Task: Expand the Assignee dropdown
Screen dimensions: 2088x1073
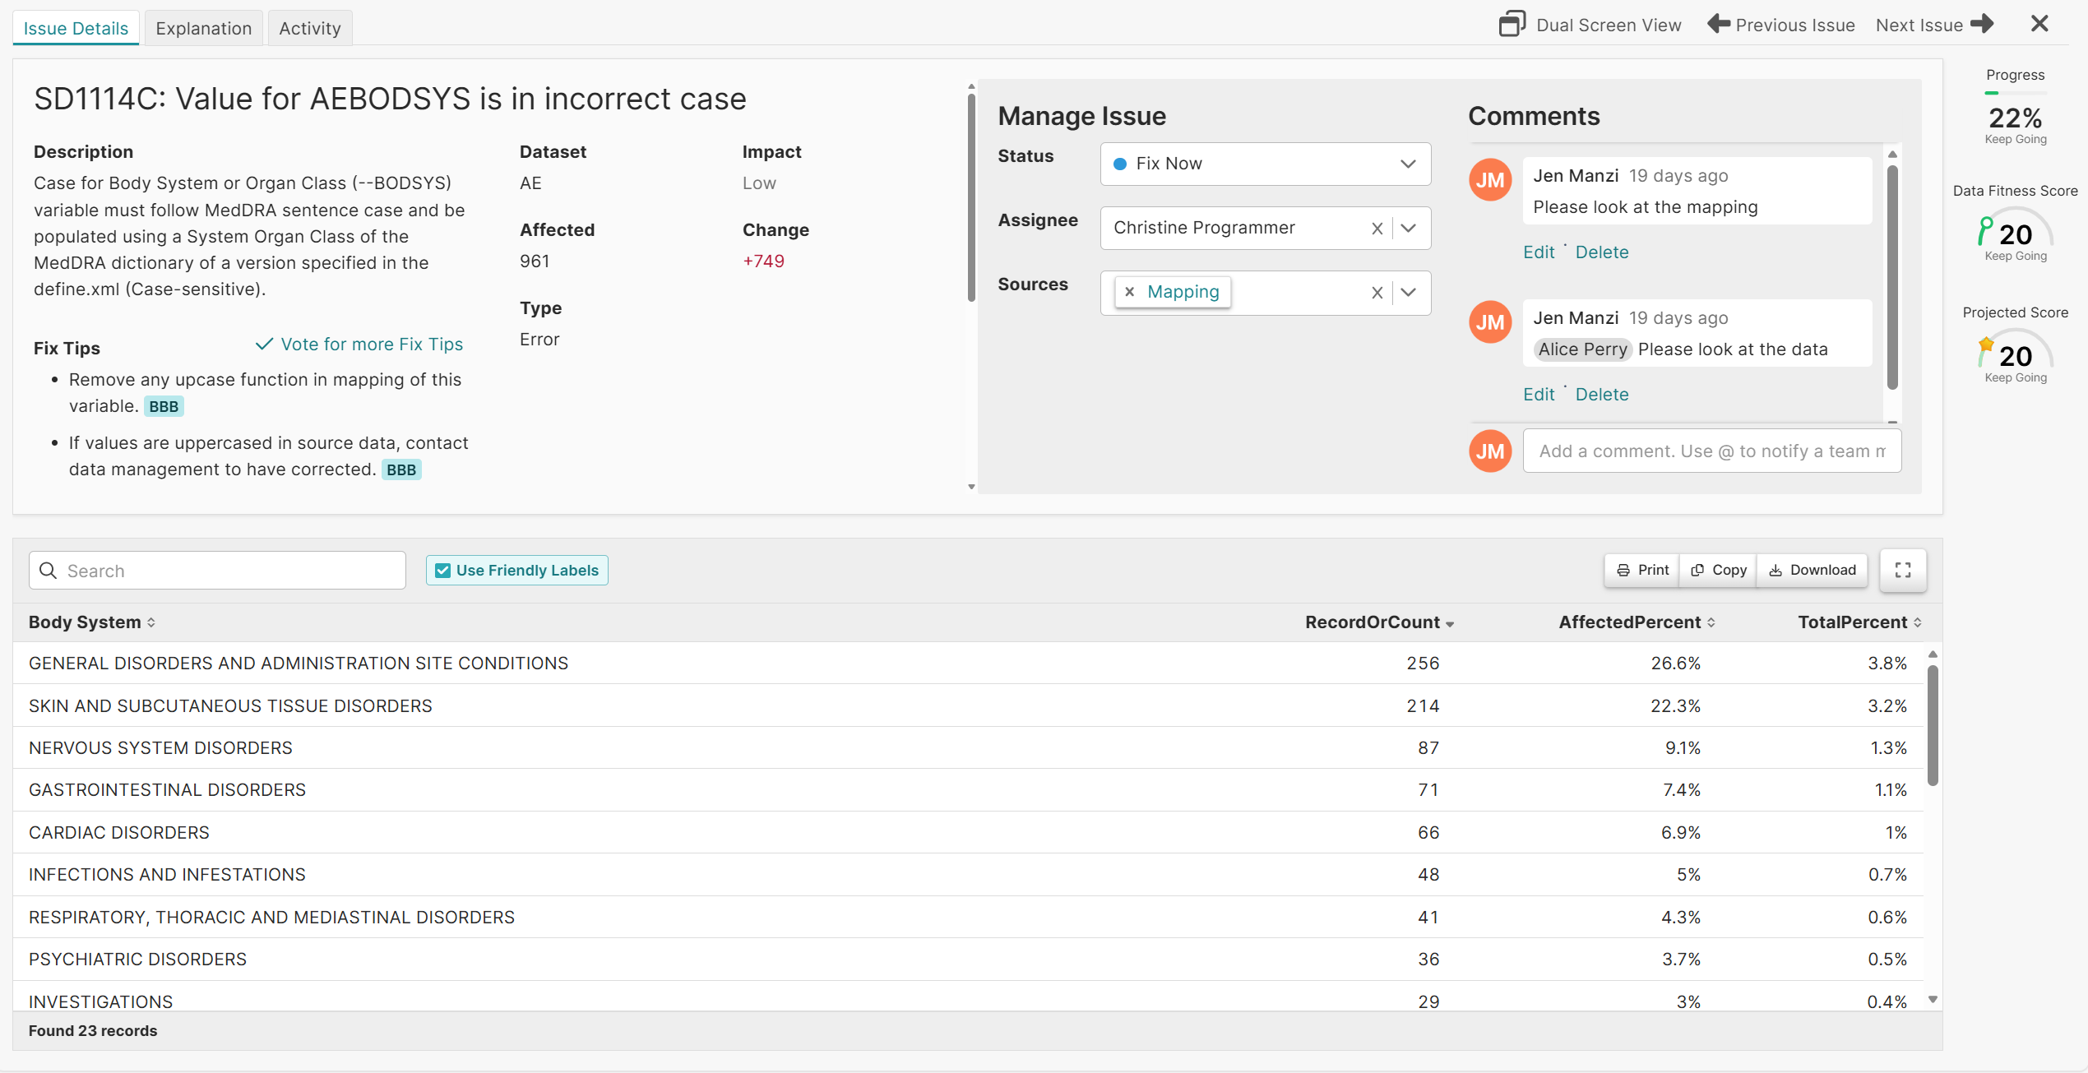Action: 1408,228
